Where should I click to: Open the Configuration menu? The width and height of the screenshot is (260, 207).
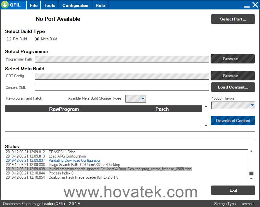(x=75, y=5)
